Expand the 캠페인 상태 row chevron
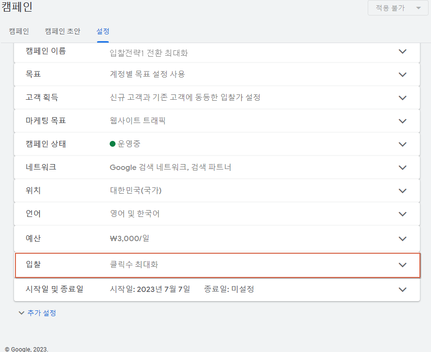Viewport: 431px width, 352px height. click(x=402, y=144)
